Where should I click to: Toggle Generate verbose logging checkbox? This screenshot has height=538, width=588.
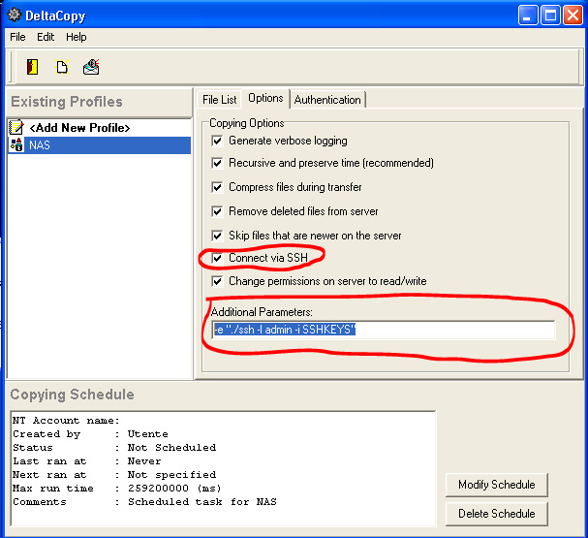(x=217, y=141)
